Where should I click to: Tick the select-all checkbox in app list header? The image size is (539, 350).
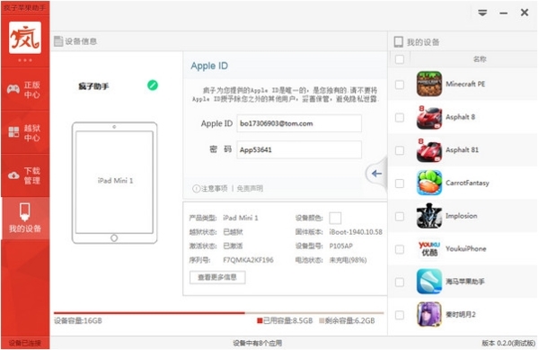point(400,59)
